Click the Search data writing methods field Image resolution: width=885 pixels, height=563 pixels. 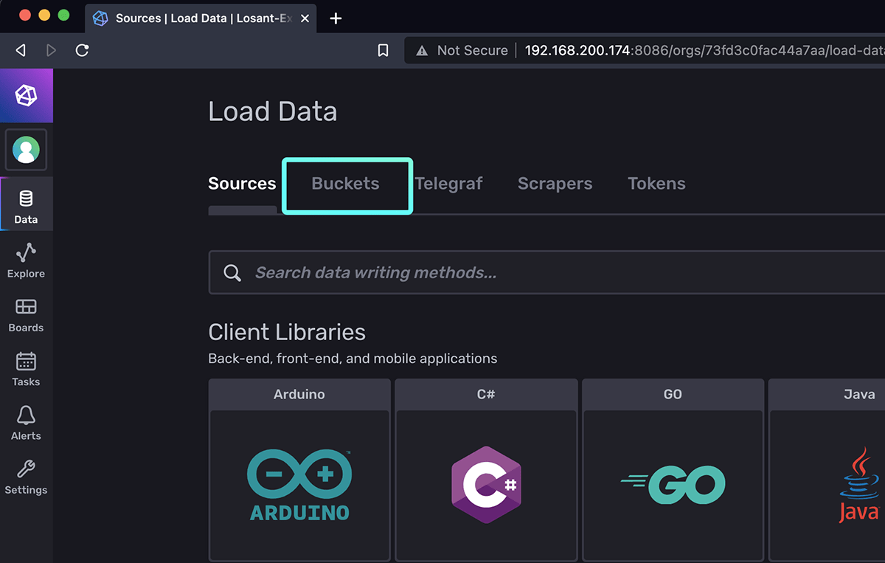[547, 273]
